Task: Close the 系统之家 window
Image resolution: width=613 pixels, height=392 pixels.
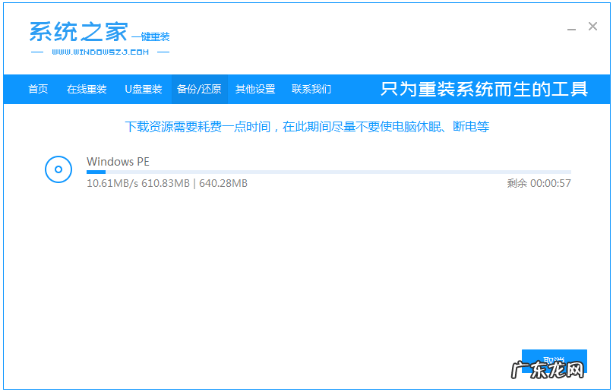Action: [x=592, y=27]
